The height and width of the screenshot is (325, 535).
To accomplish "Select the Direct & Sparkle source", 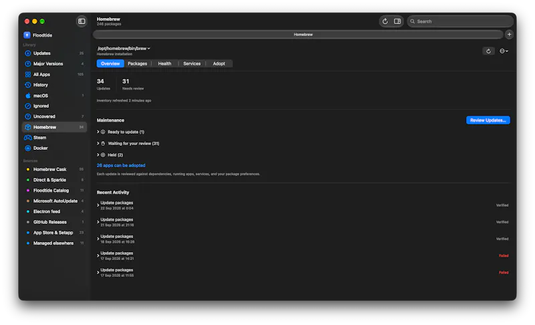I will click(x=54, y=180).
